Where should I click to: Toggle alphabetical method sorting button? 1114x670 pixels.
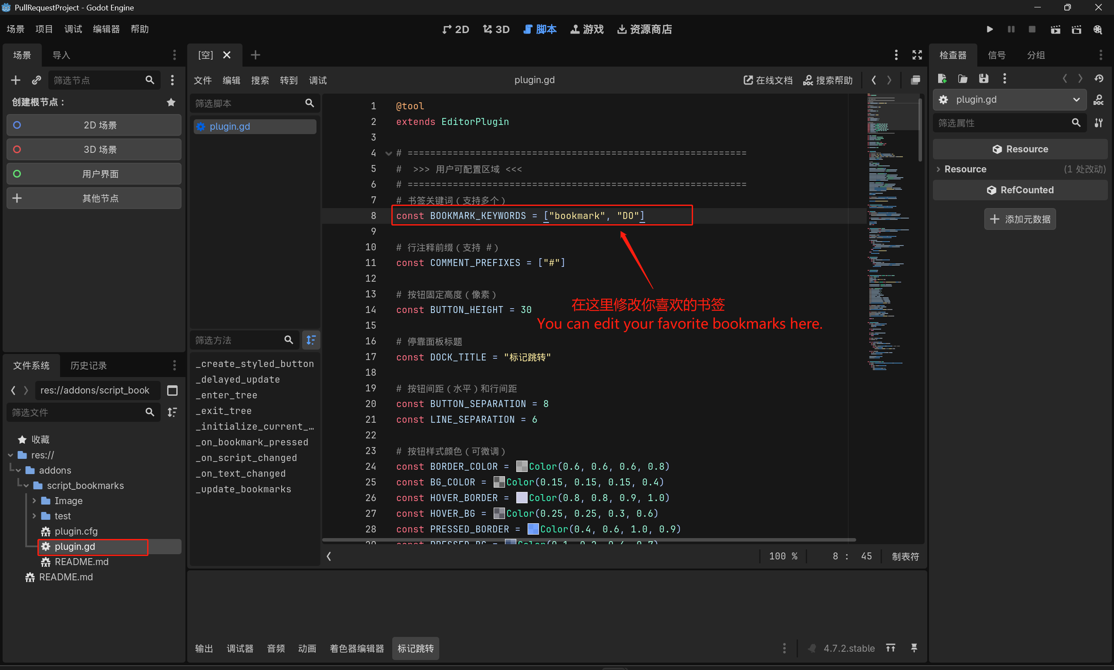(311, 340)
